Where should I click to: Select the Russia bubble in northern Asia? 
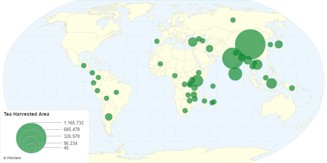pyautogui.click(x=233, y=20)
